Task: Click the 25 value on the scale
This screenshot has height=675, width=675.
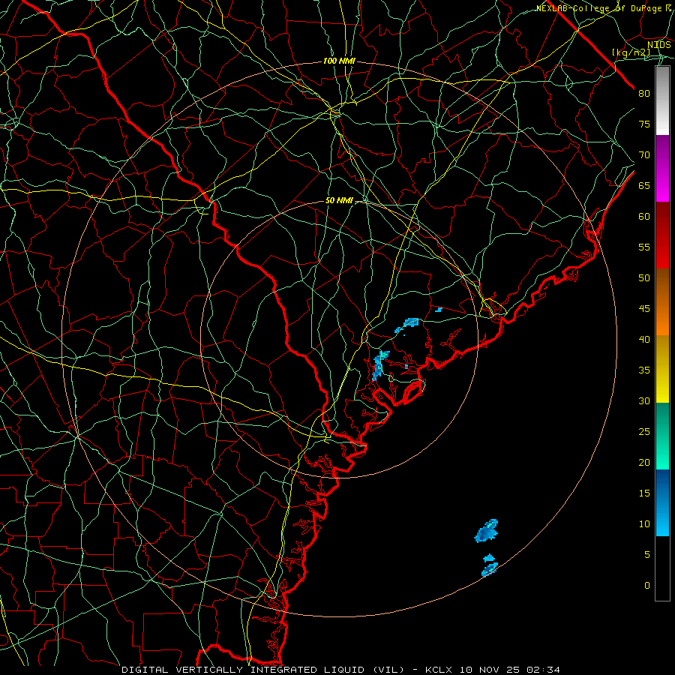Action: (x=644, y=432)
